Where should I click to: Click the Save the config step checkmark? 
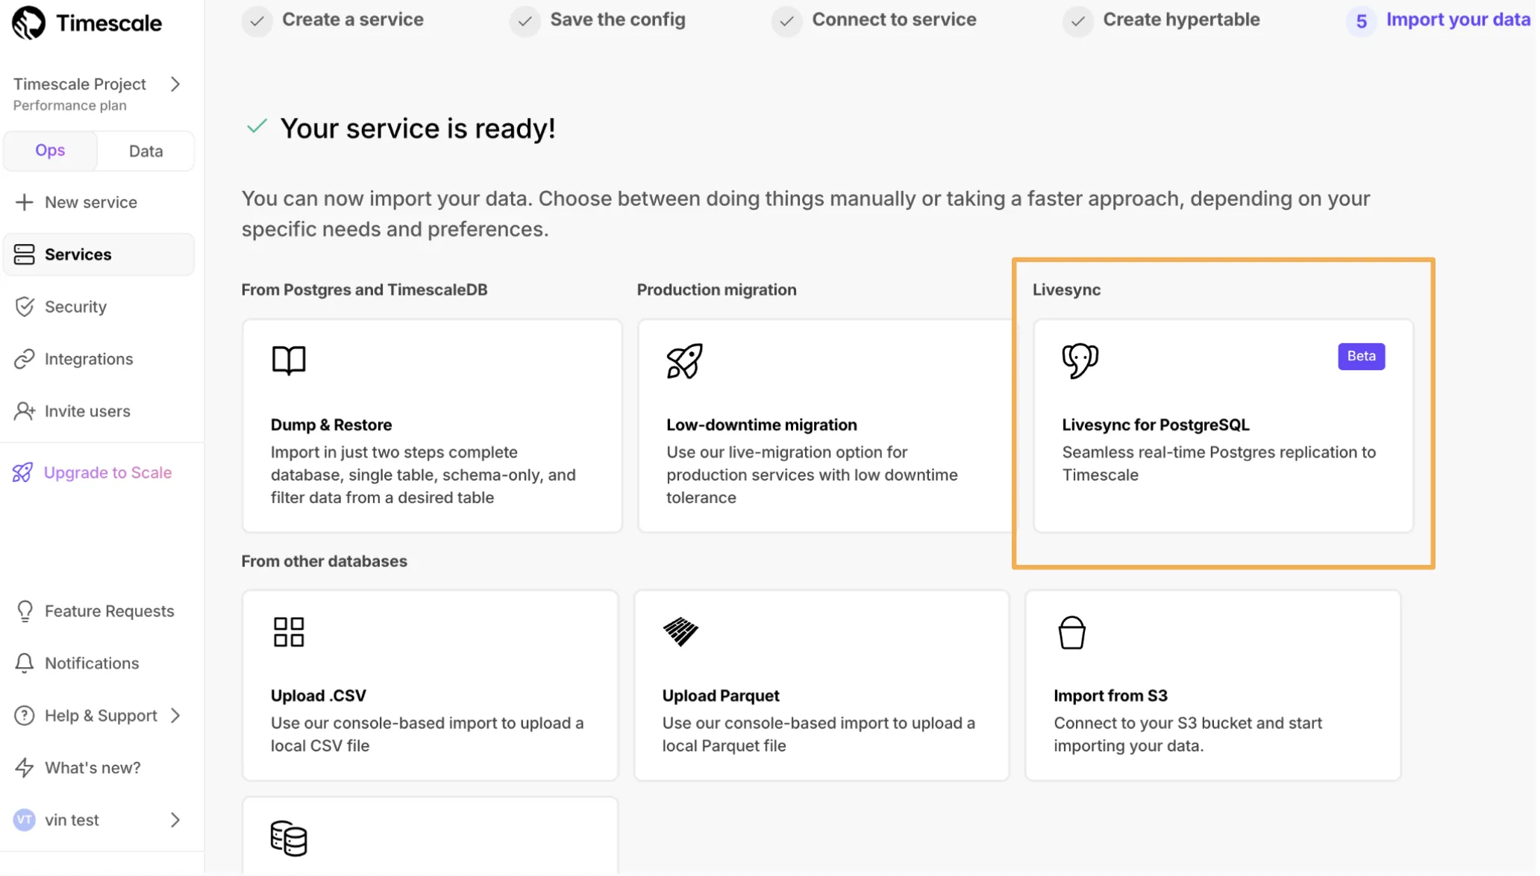click(525, 21)
